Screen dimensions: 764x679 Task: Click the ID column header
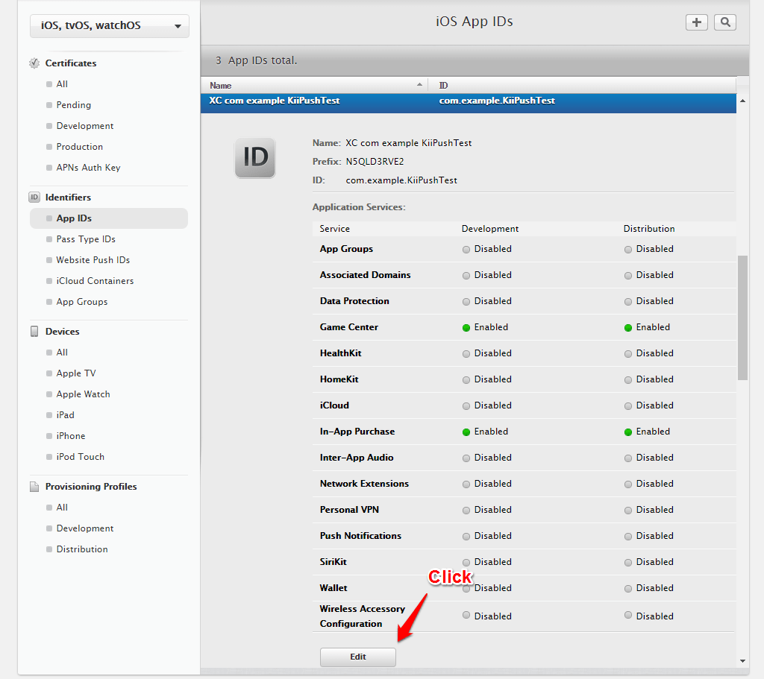[582, 85]
